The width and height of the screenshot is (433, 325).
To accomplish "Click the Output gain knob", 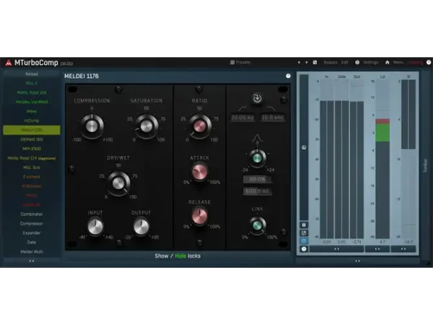I will point(141,227).
